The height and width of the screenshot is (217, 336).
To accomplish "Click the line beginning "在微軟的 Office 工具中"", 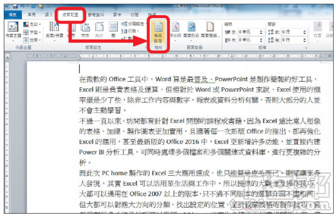I will click(x=198, y=79).
